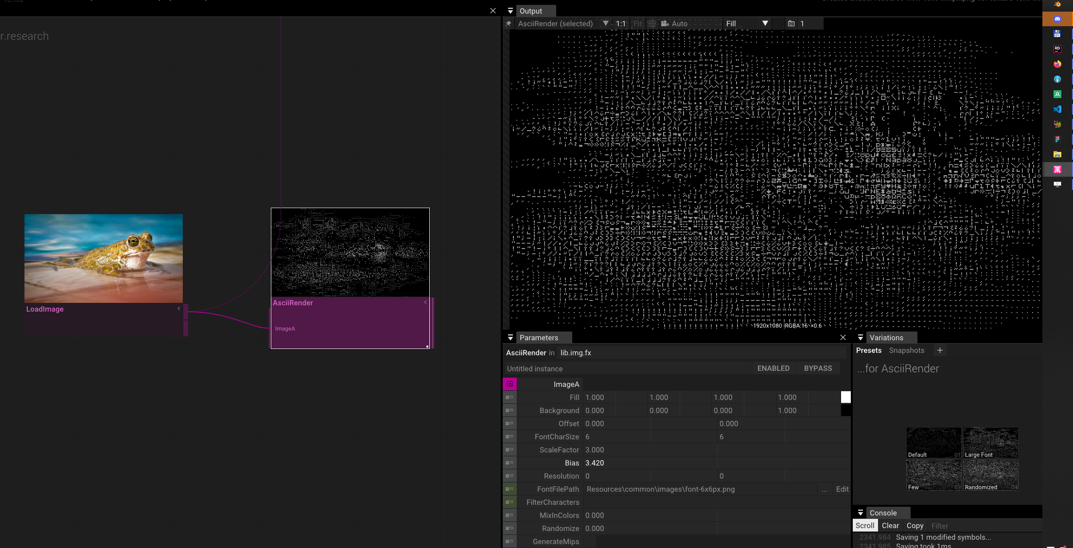Screen dimensions: 1073x548
Task: Open Figma from the taskbar
Action: coord(1057,139)
